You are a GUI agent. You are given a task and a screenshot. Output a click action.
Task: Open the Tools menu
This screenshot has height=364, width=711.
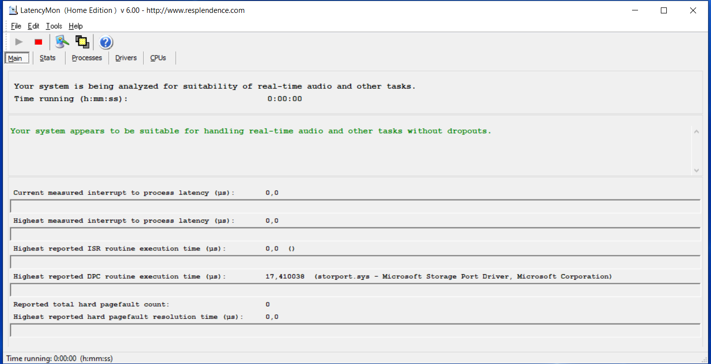[x=54, y=26]
